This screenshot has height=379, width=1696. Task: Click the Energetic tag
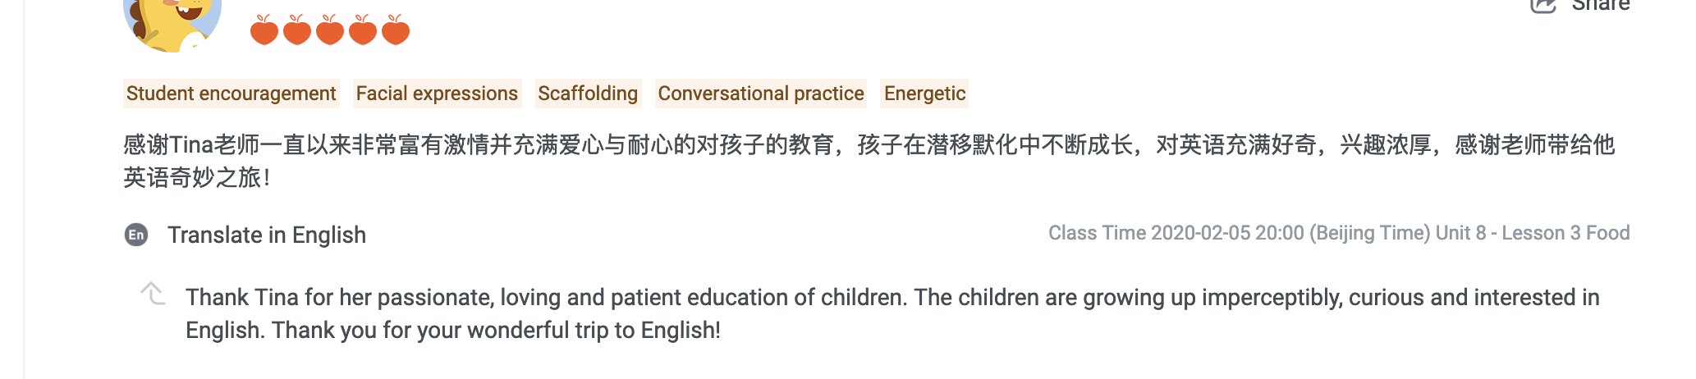[x=924, y=94]
